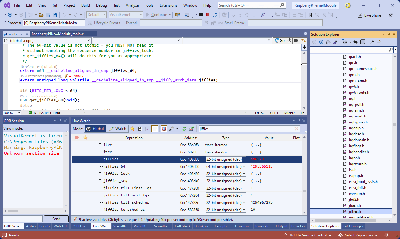Screen dimensions: 400x239
Task: Select the Break All pause icon in debug toolbar
Action: 200,14
